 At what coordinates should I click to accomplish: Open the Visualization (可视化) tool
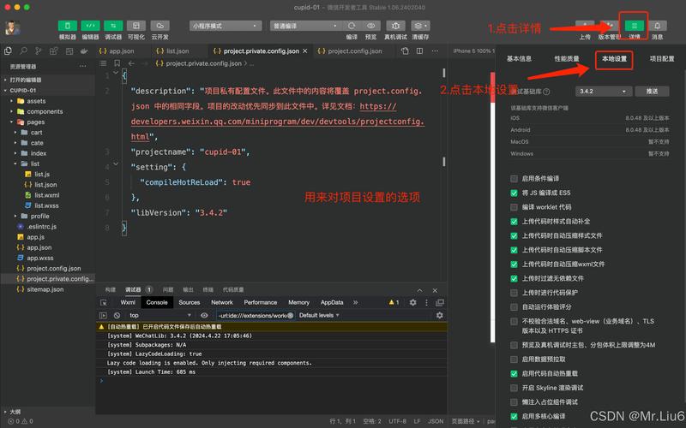[136, 26]
